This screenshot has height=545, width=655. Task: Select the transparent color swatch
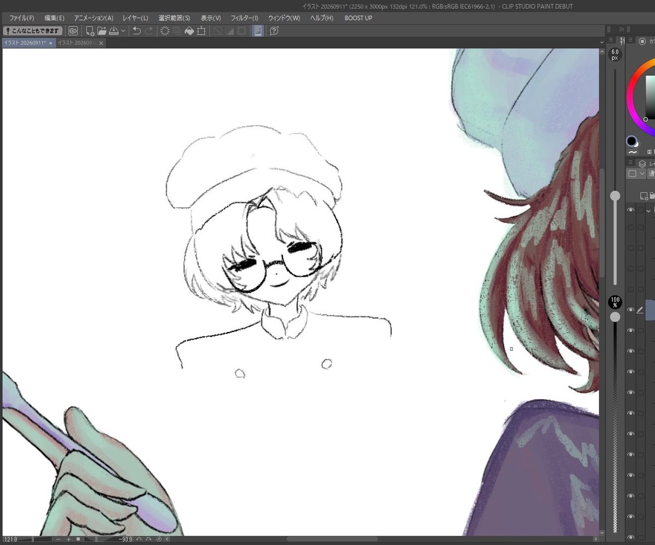point(633,152)
